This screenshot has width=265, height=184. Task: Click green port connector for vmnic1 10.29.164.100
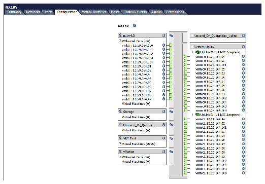pyautogui.click(x=185, y=173)
